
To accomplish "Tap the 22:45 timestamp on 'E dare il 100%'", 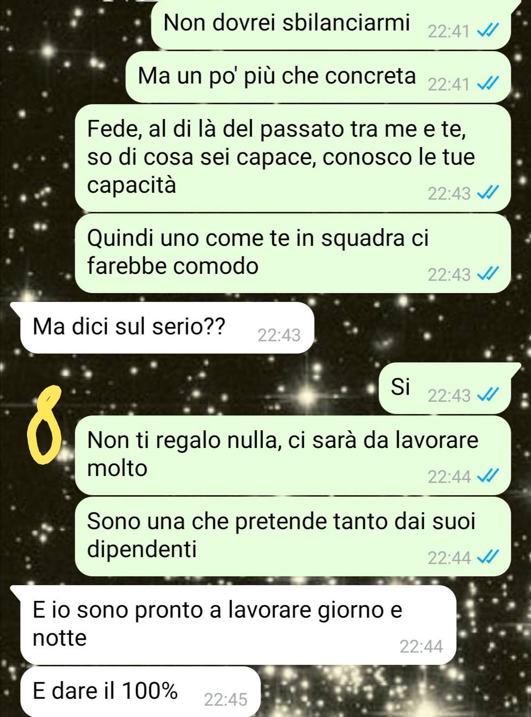I will [x=226, y=699].
